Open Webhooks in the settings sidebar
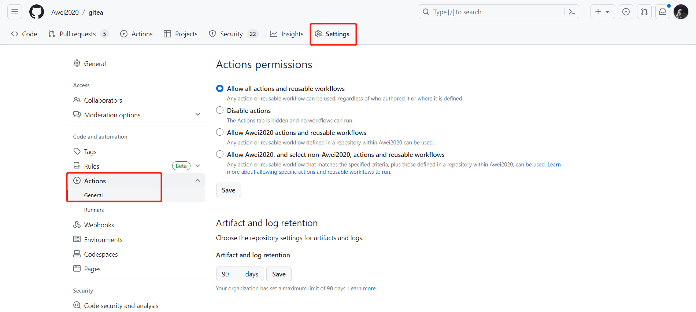Viewport: 696px width, 312px height. [x=99, y=225]
